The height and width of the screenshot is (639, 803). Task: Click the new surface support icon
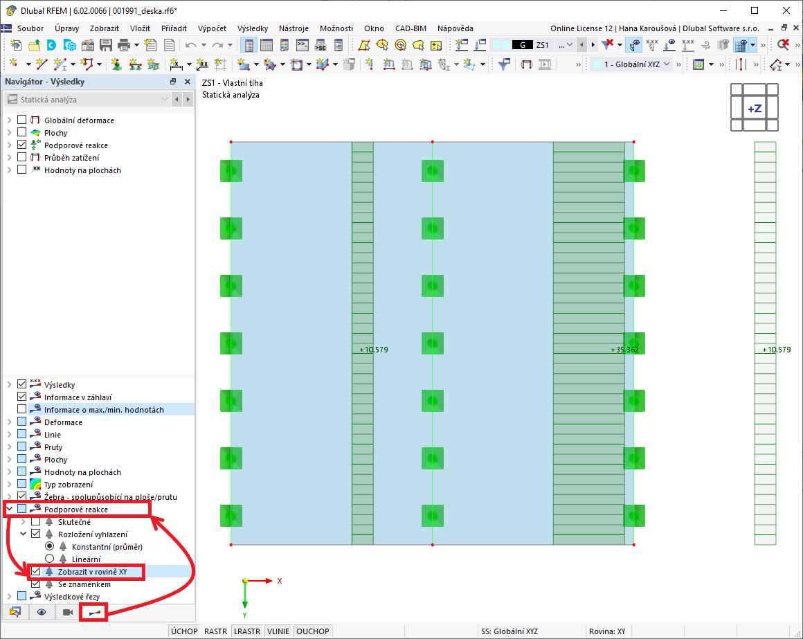coord(153,64)
